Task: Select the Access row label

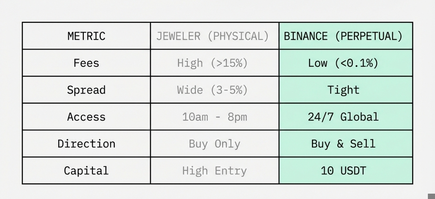Action: [86, 117]
